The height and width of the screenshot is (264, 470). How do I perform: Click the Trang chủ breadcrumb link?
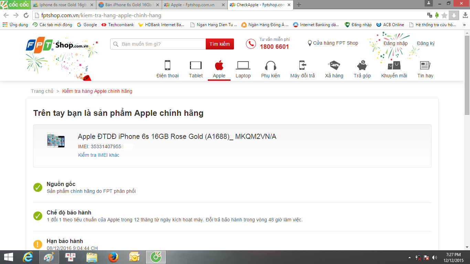42,91
